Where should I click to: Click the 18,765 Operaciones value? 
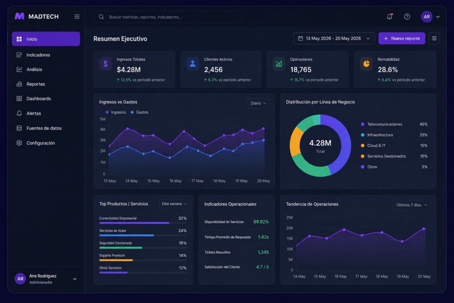(x=301, y=70)
